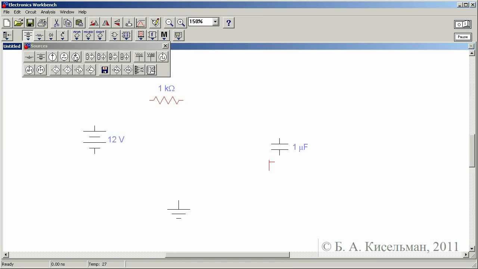The height and width of the screenshot is (269, 478).
Task: Open the Indicators parts bin
Action: (x=141, y=35)
